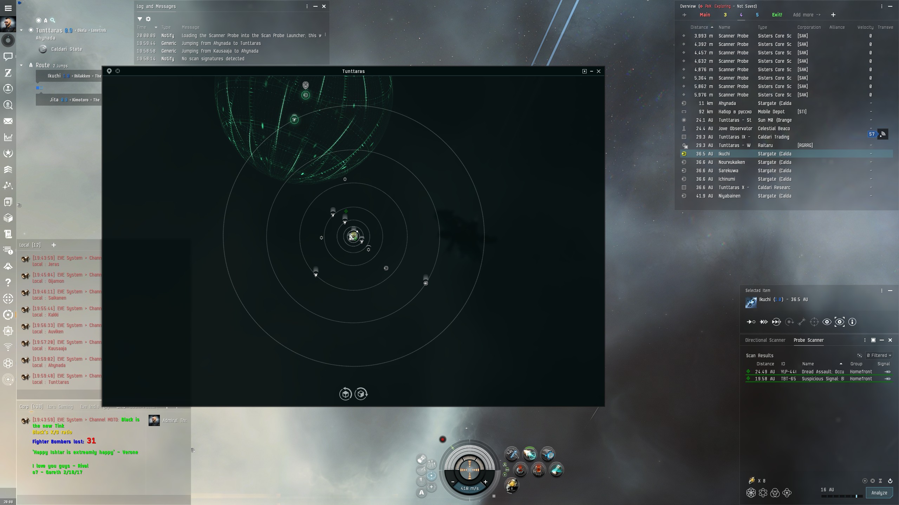Adjust the 16 AU probe range slider
The image size is (899, 505).
click(856, 496)
